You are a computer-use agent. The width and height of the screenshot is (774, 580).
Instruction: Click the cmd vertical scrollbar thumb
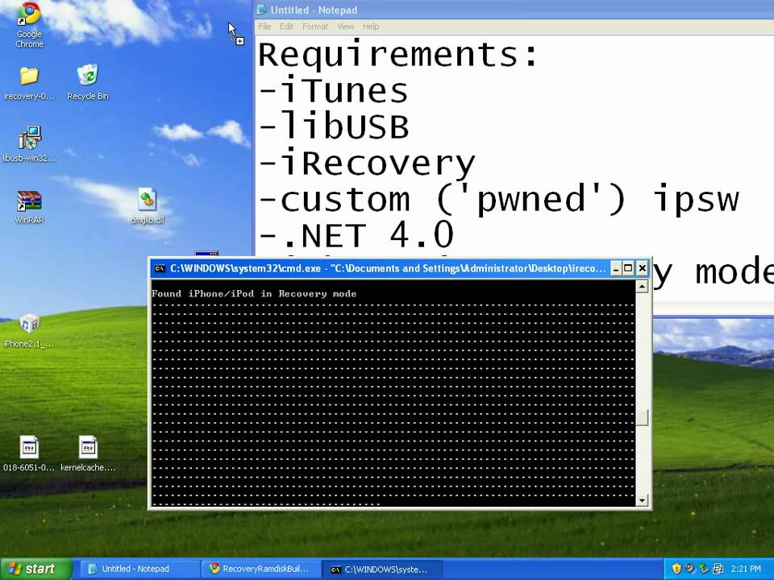pyautogui.click(x=642, y=417)
